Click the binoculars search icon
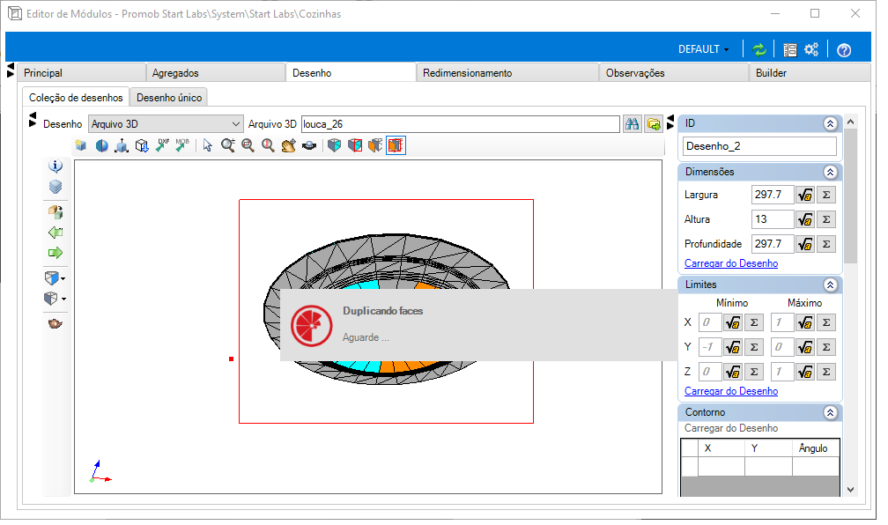The image size is (888, 525). pos(632,124)
